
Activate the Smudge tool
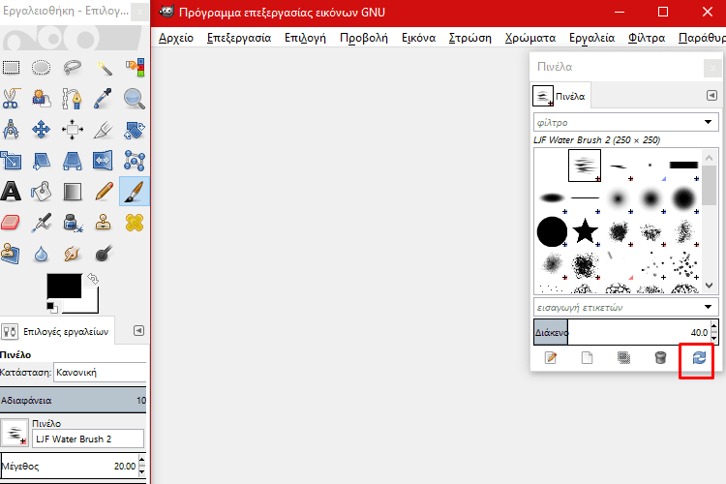point(73,254)
